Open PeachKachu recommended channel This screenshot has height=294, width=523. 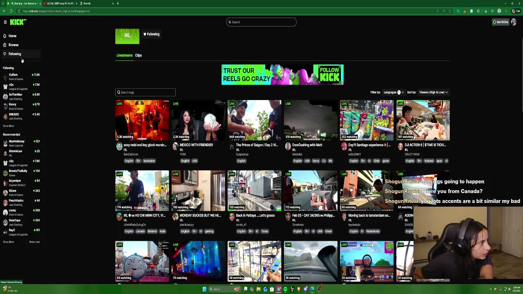click(20, 202)
